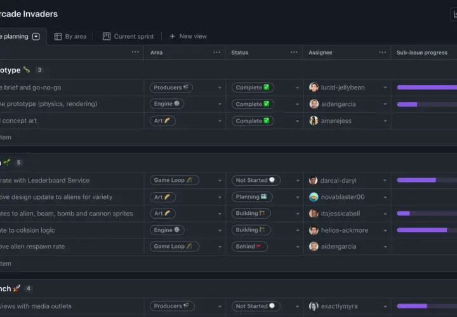Viewport: 457px width, 317px height.
Task: Click item count badge 5 in group header
Action: click(18, 162)
